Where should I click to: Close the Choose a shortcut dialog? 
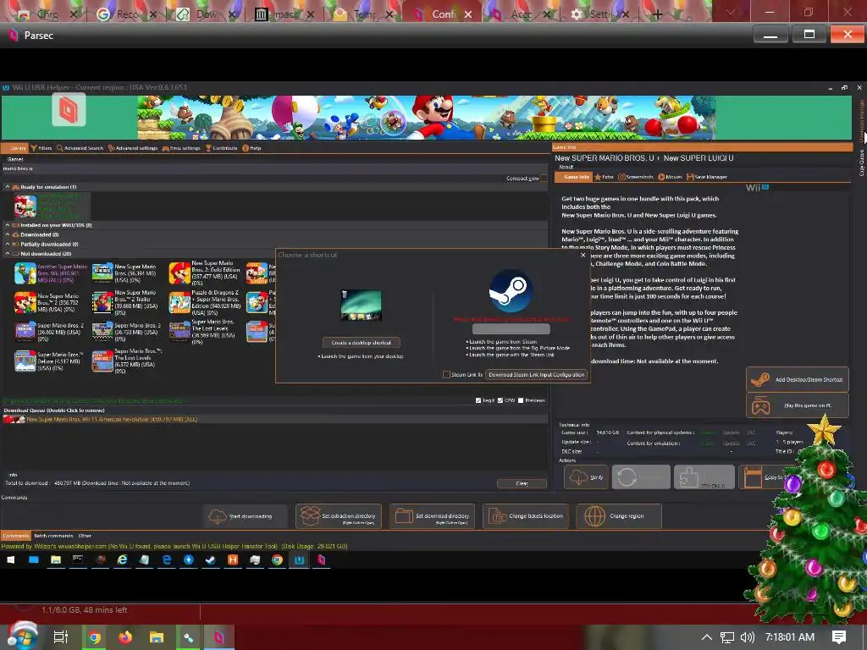point(583,256)
